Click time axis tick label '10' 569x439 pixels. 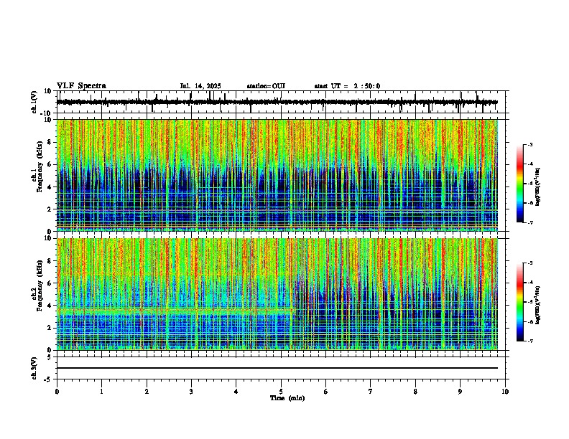(x=505, y=392)
